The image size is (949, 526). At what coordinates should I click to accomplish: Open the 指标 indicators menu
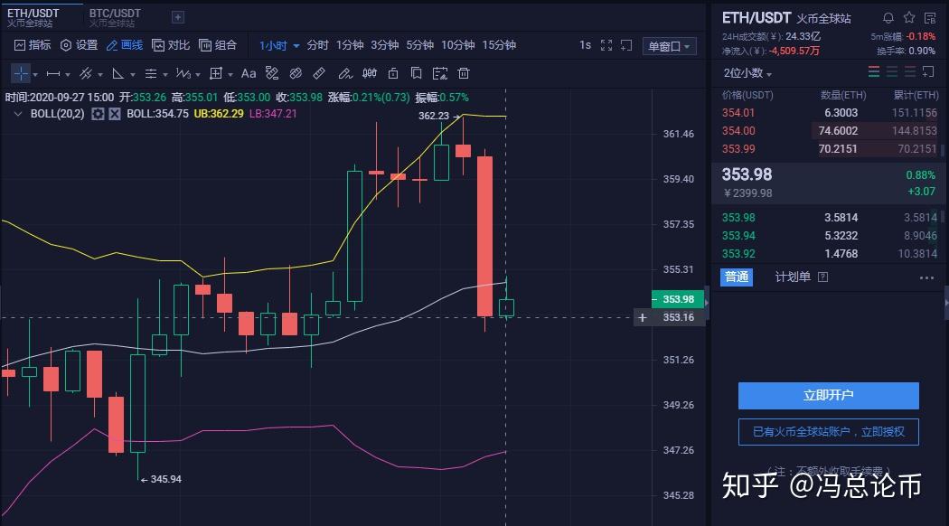tap(32, 45)
